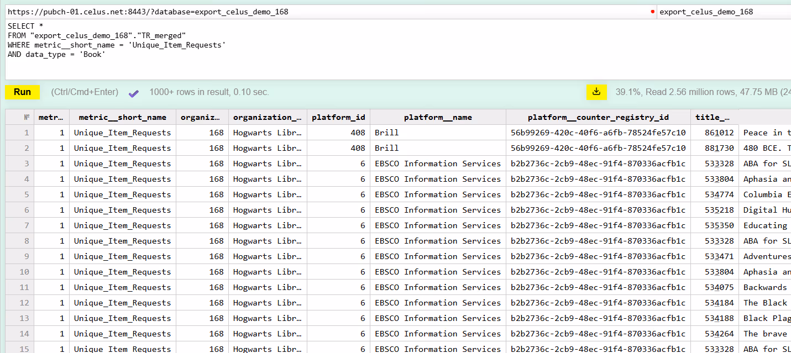Click the platform_id column header
Viewport: 791px width, 353px height.
(x=338, y=117)
